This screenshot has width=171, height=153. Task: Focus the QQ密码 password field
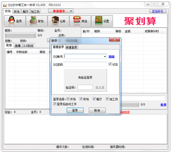[x=85, y=65]
